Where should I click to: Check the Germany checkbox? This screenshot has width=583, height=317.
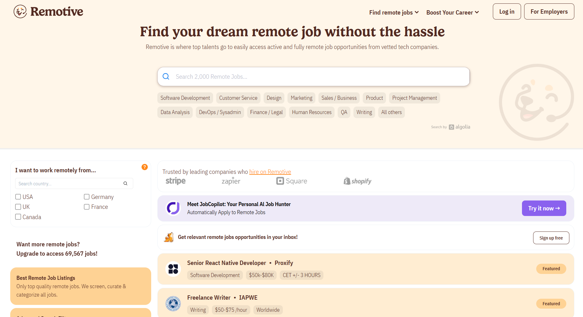87,197
